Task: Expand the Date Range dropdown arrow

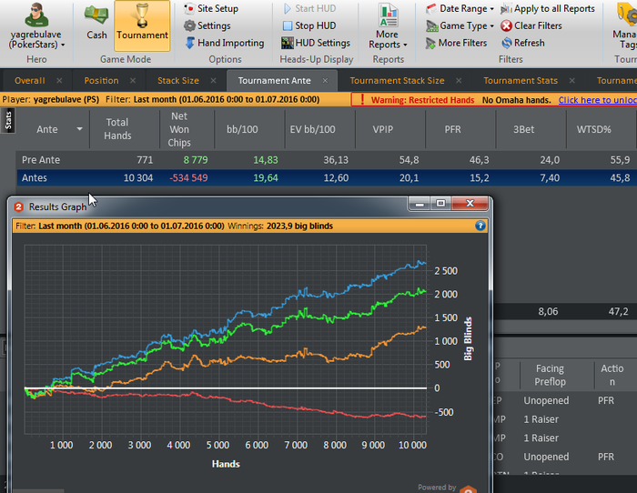Action: [x=491, y=9]
